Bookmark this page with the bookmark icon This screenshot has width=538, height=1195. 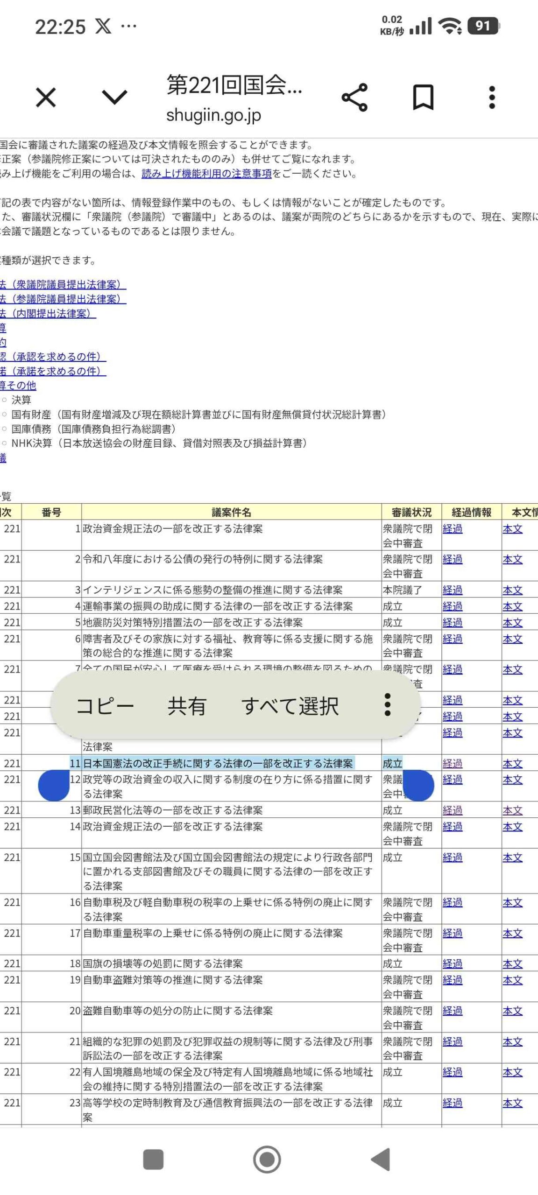423,98
